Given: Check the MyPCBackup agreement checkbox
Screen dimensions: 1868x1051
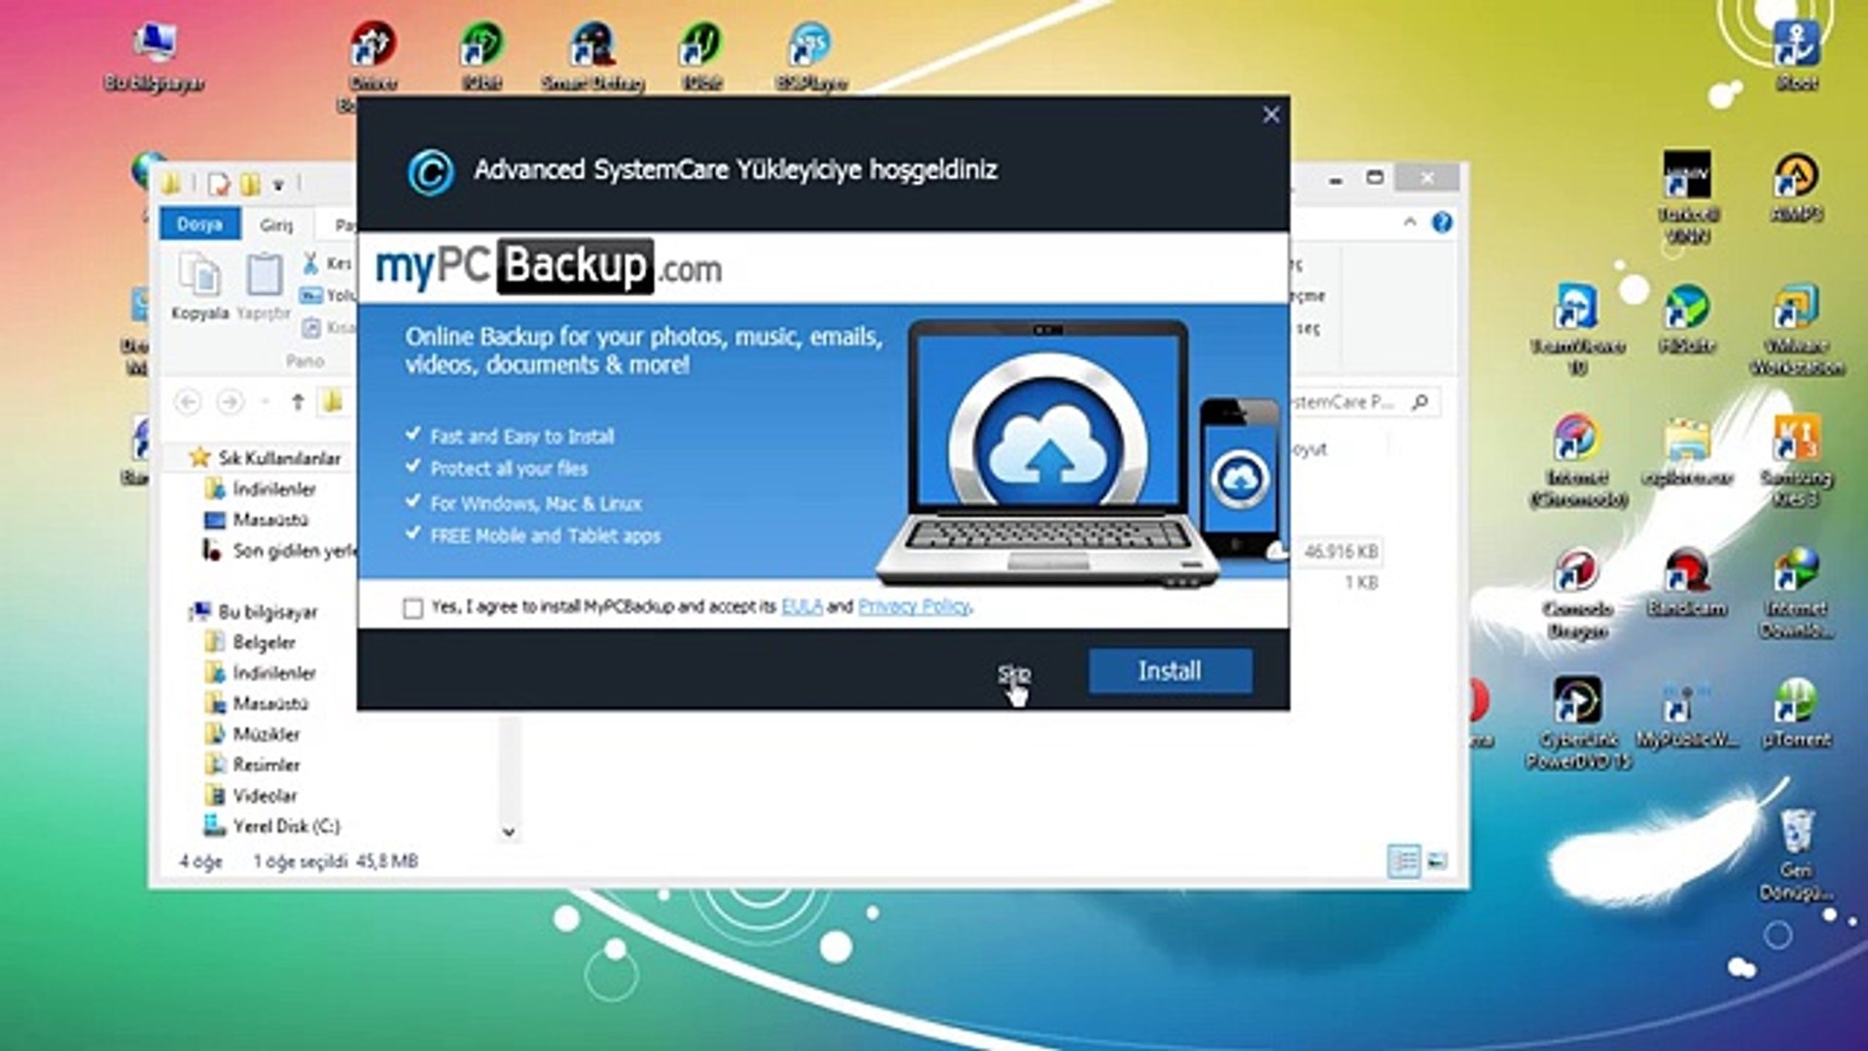Looking at the screenshot, I should click(x=413, y=608).
